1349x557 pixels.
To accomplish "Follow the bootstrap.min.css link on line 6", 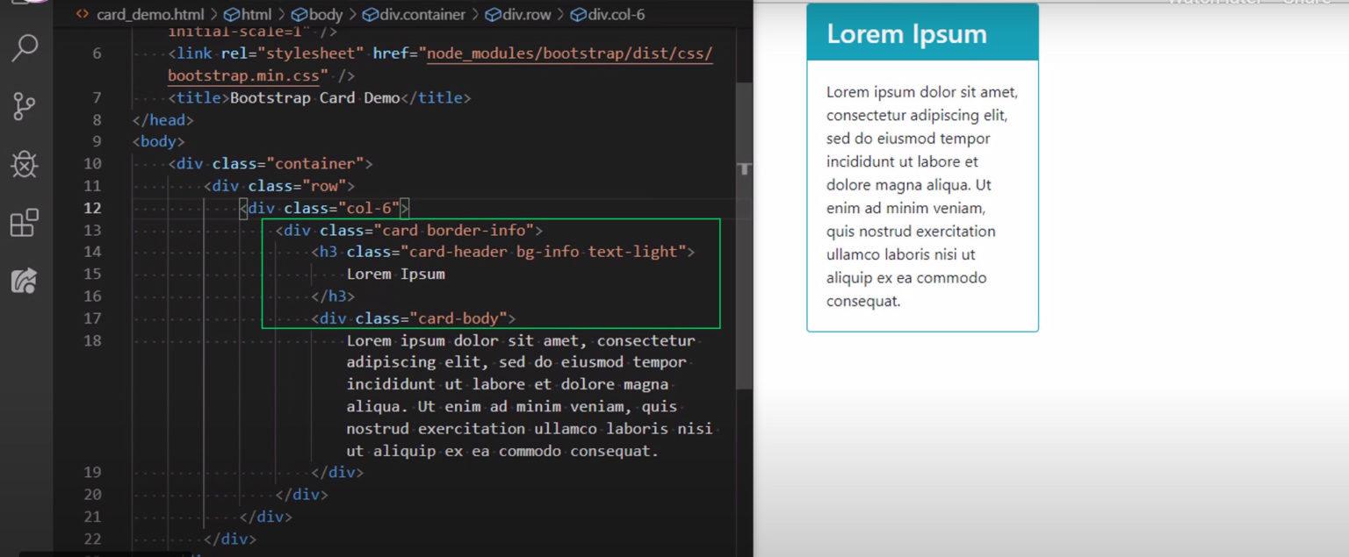I will pos(245,75).
